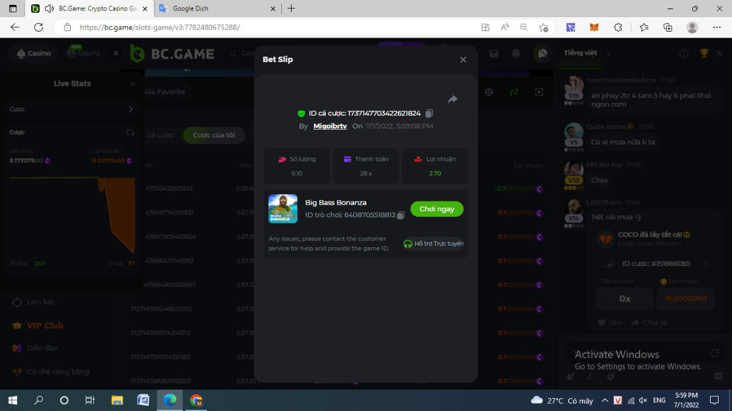
Task: Click the trophy icon in chat header
Action: [x=704, y=54]
